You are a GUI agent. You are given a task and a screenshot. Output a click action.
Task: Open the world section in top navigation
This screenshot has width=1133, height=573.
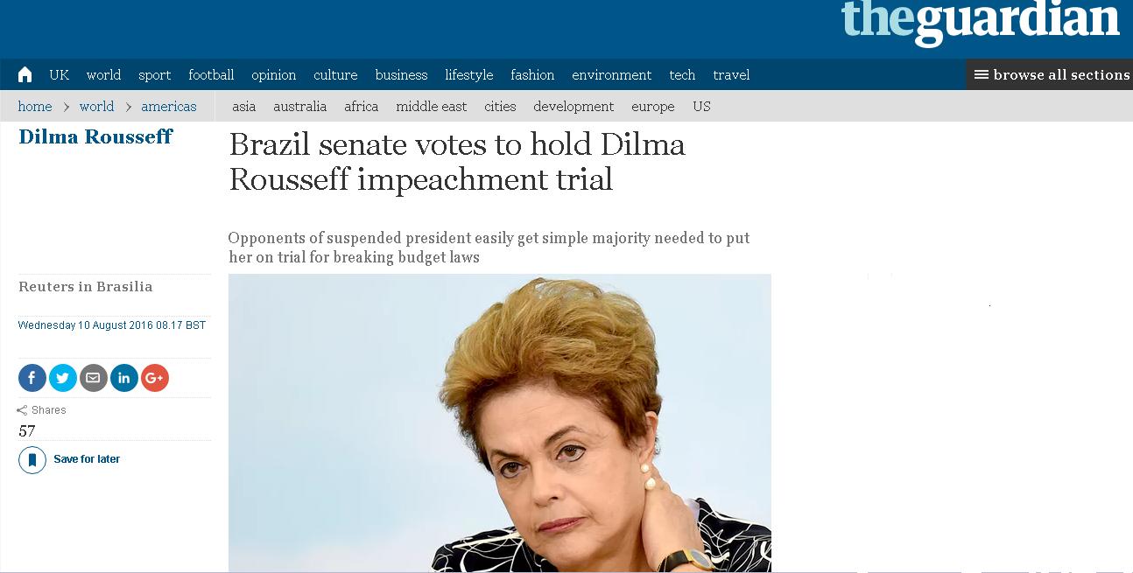[103, 75]
